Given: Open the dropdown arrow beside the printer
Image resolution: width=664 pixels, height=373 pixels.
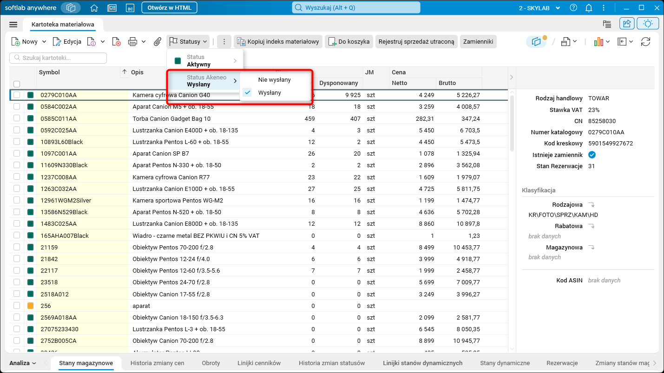Looking at the screenshot, I should click(x=144, y=42).
